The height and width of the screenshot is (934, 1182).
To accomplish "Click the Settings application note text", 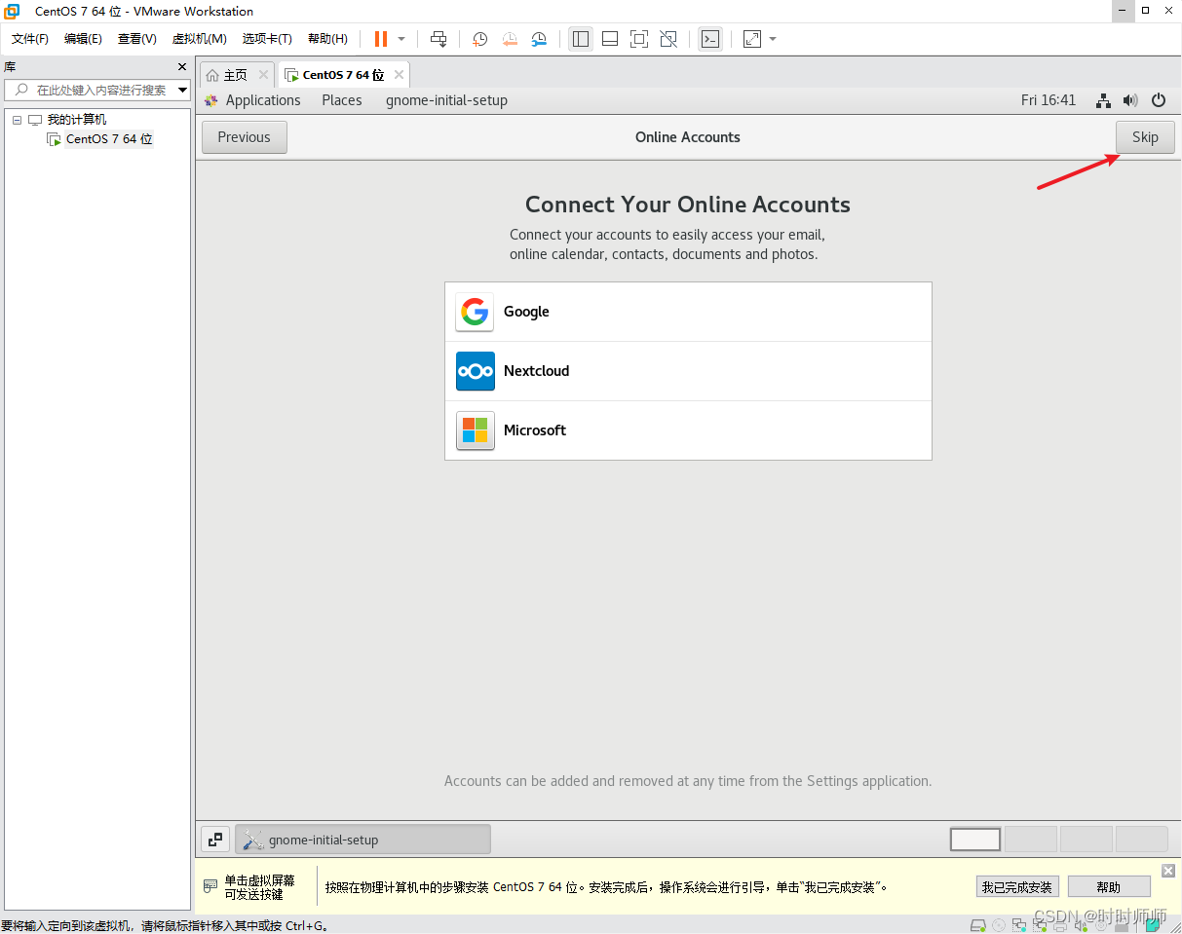I will (688, 781).
